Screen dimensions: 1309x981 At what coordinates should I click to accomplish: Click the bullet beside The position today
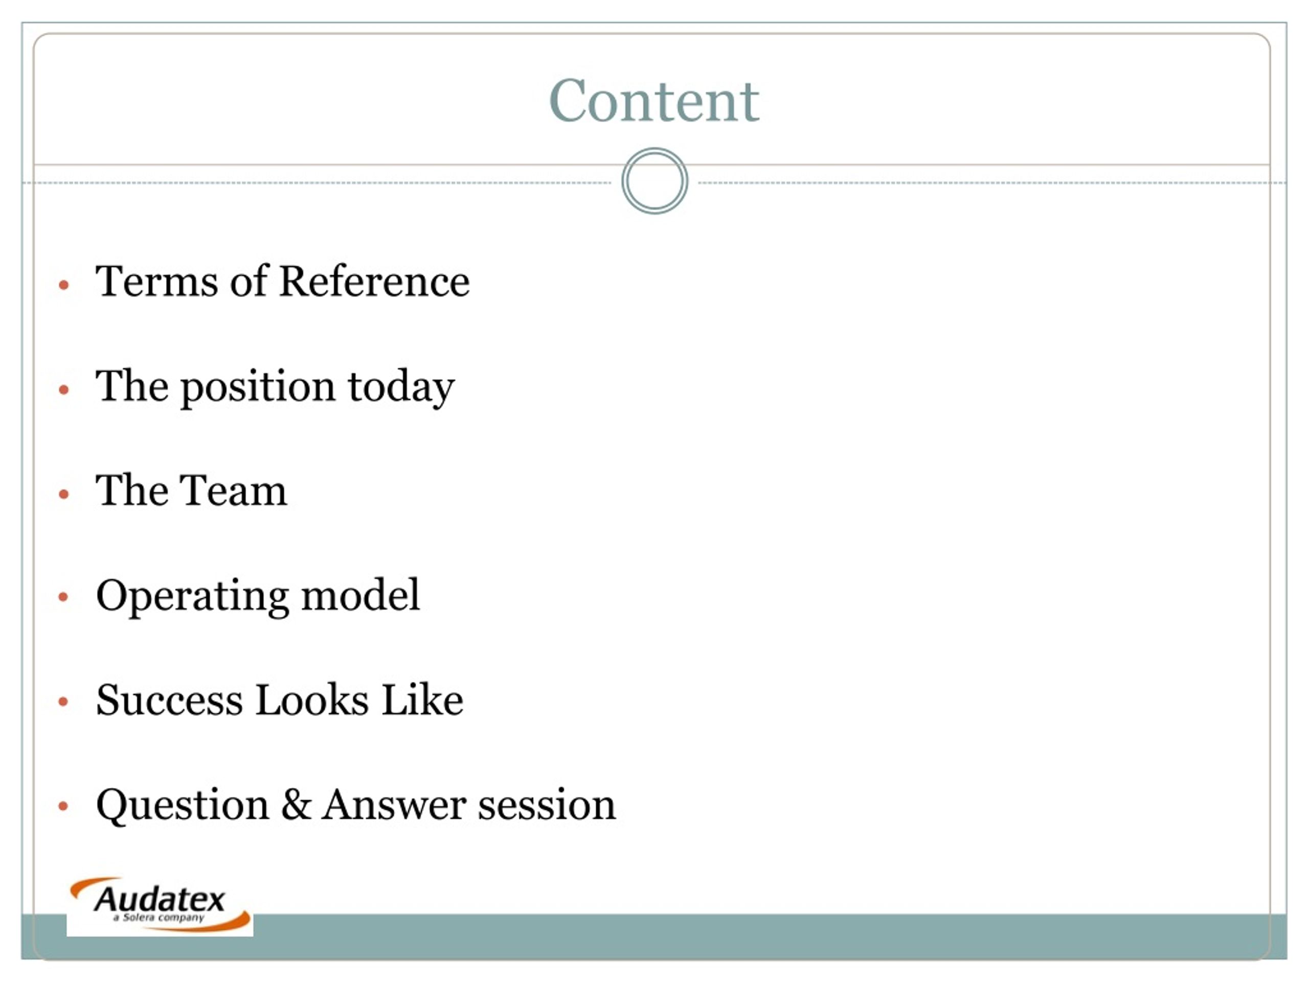click(64, 389)
